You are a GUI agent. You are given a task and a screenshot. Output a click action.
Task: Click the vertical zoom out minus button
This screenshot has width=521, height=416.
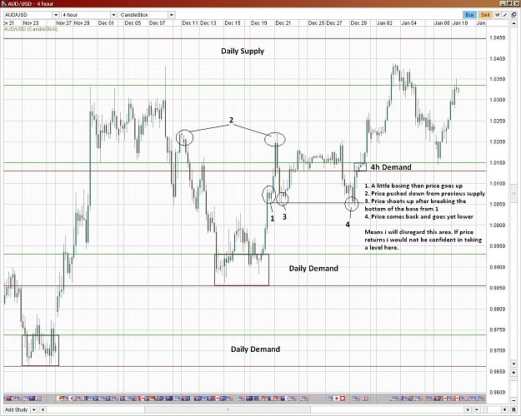click(x=513, y=399)
